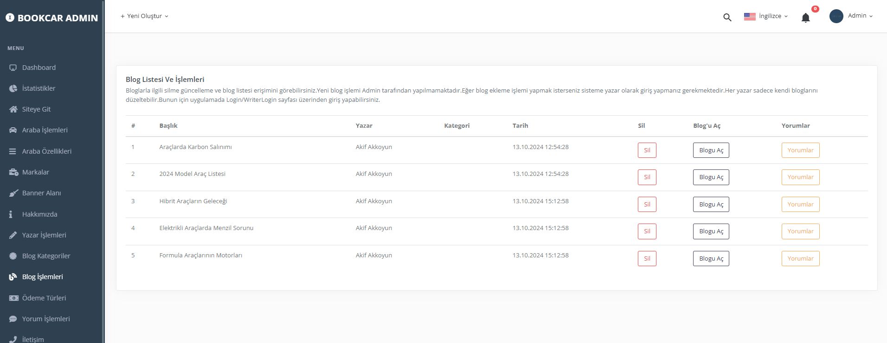The height and width of the screenshot is (343, 887).
Task: Click the BOOKCAR ADMIN title text
Action: pyautogui.click(x=58, y=18)
